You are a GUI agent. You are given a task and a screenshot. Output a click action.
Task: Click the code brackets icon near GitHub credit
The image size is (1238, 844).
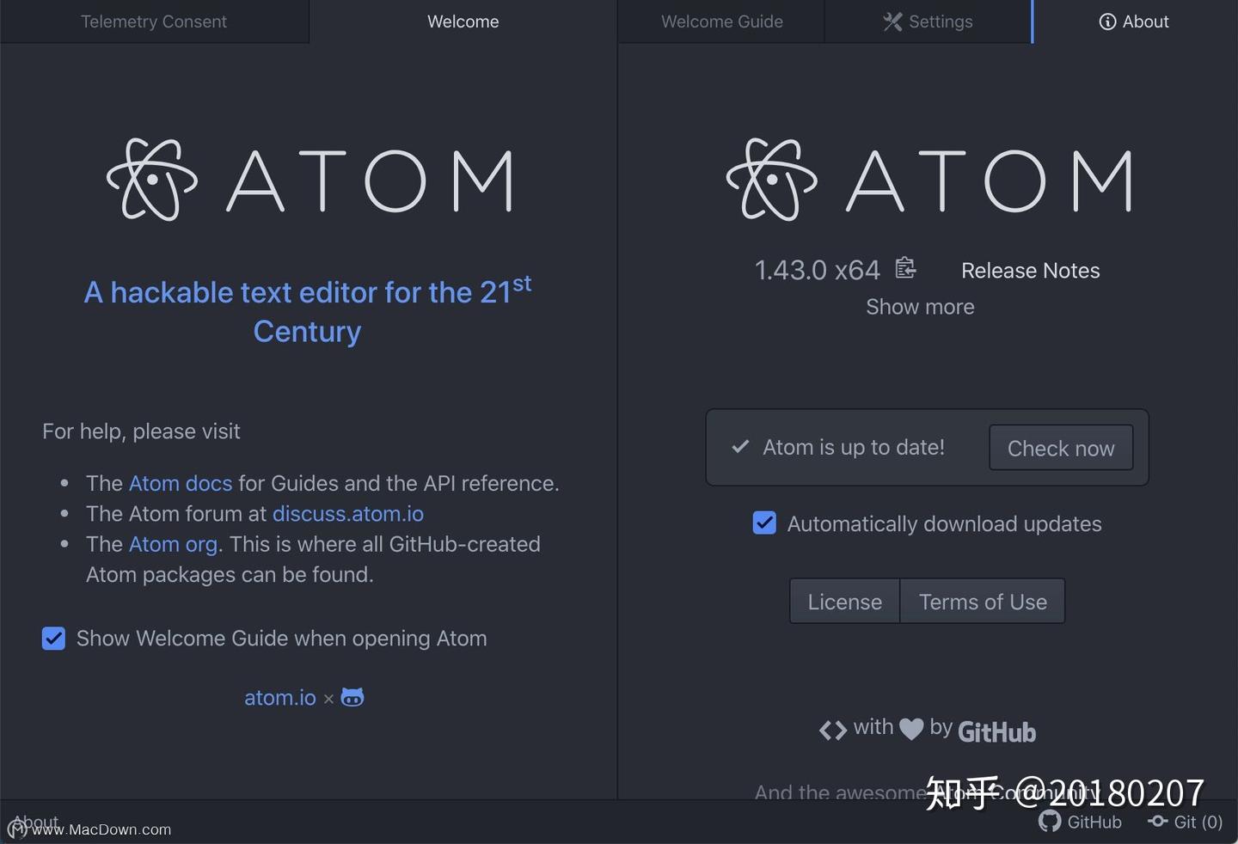coord(832,729)
